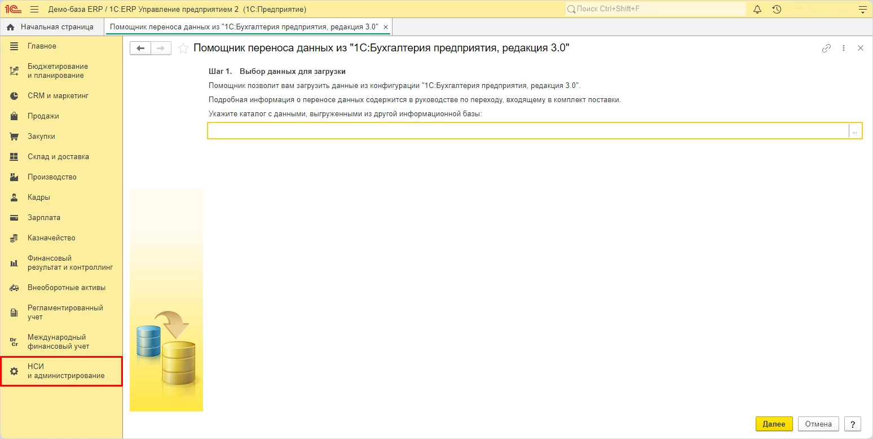This screenshot has width=873, height=439.
Task: Click the Закупки cart icon
Action: tap(15, 137)
